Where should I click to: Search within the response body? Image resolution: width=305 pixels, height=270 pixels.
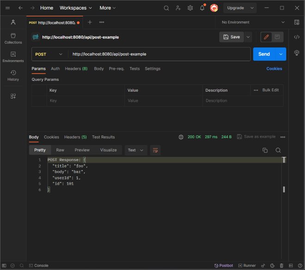pos(278,150)
